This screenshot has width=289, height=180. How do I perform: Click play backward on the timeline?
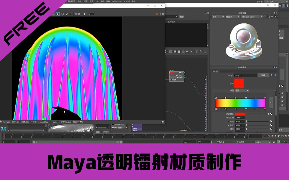coord(276,136)
